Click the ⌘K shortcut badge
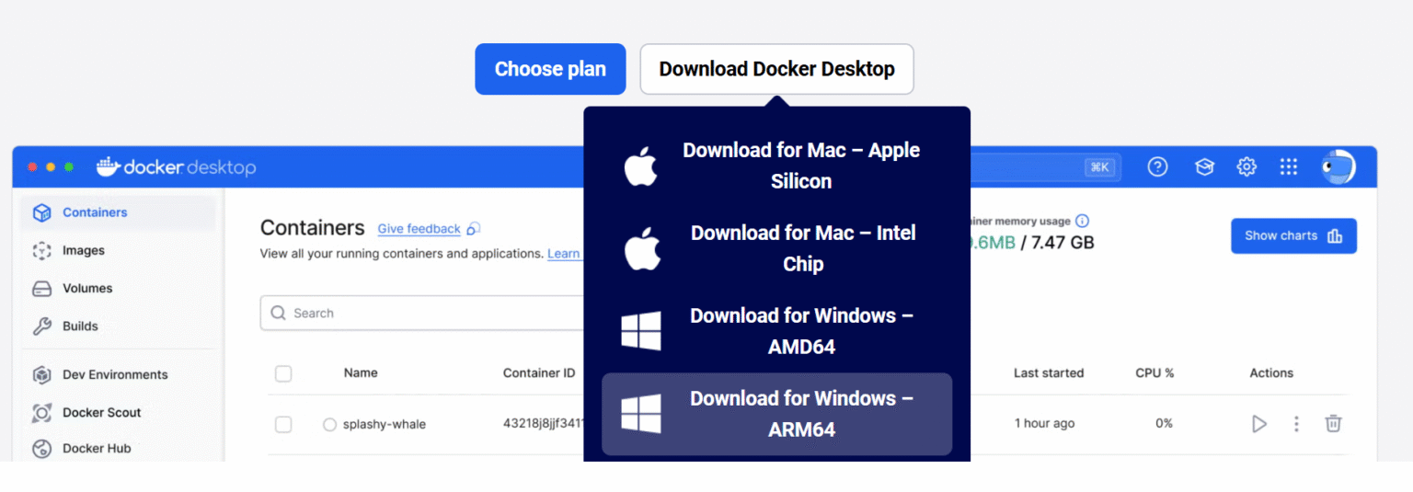 click(1098, 166)
